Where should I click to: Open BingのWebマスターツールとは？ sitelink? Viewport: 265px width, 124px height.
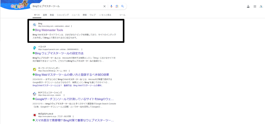point(47,86)
